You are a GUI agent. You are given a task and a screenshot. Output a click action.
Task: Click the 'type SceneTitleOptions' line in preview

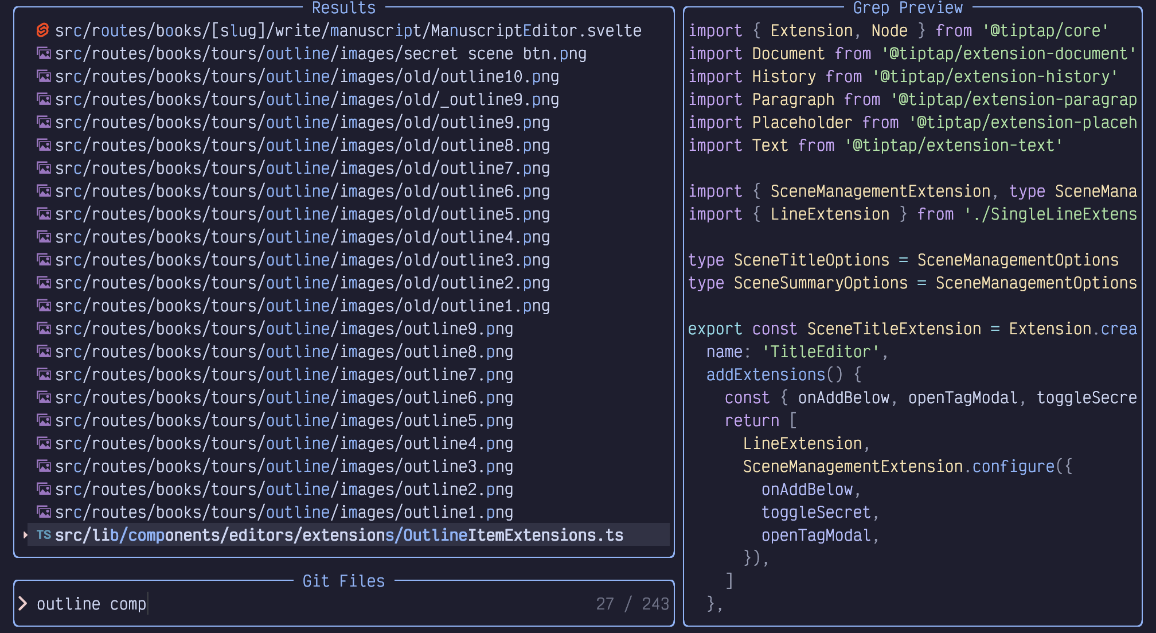pos(903,260)
